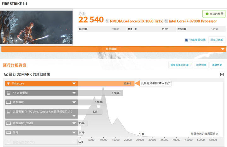Click the Facebook share icon
Image resolution: width=227 pixels, height=147 pixels.
coord(187,40)
